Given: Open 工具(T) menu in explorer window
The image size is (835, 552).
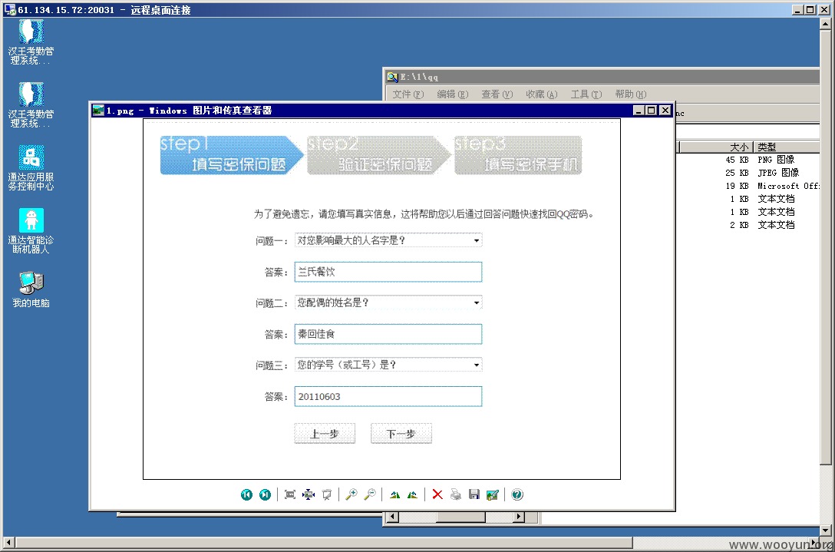Looking at the screenshot, I should click(586, 94).
